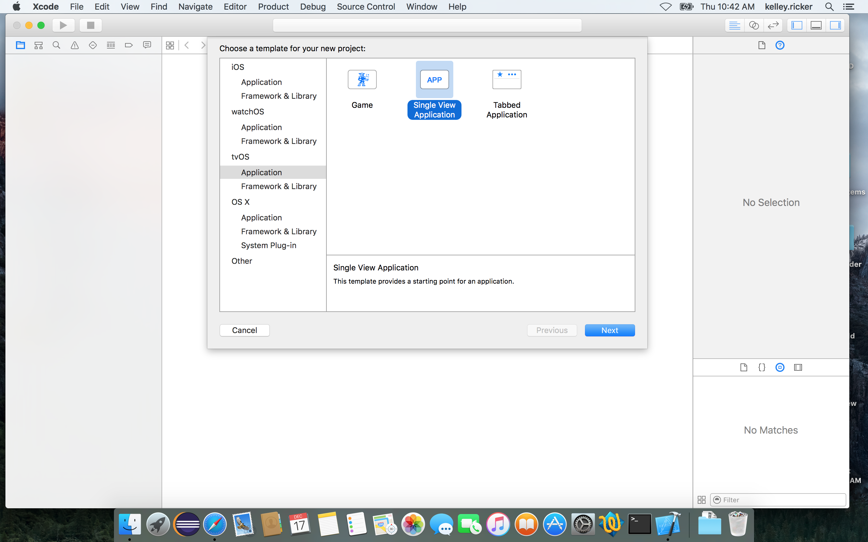
Task: Open the App Store from the Dock
Action: (555, 525)
